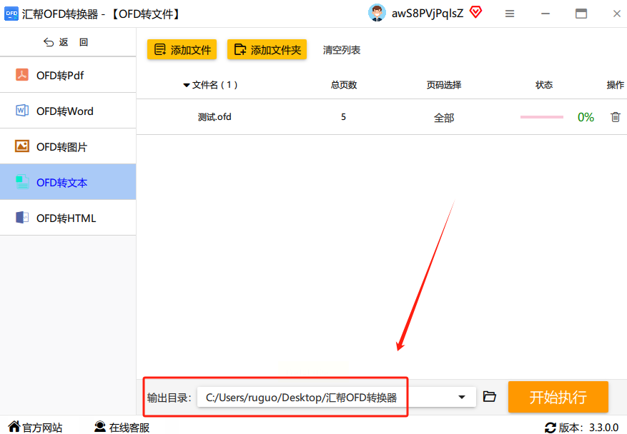Maximize the application window
This screenshot has width=627, height=434.
581,14
